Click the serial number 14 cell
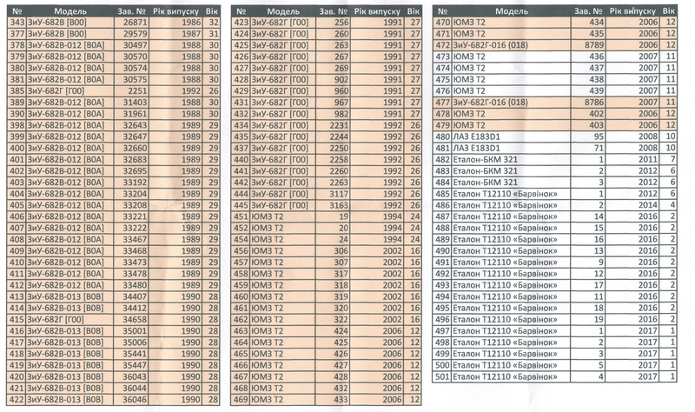The image size is (695, 412). pyautogui.click(x=589, y=217)
